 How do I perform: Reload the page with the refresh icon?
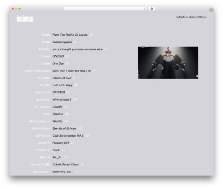(x=145, y=9)
